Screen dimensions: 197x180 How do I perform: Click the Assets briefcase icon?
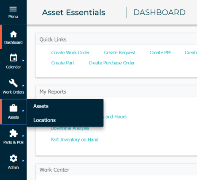coord(13,108)
